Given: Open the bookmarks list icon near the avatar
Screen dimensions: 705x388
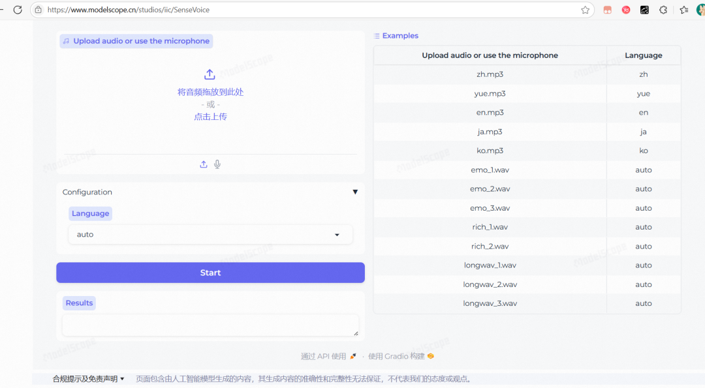Looking at the screenshot, I should point(684,10).
